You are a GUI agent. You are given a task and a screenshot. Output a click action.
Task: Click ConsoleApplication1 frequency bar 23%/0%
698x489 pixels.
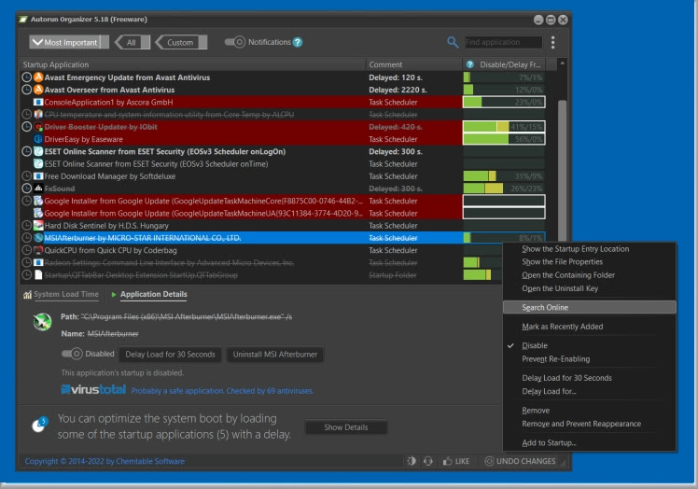tap(504, 102)
